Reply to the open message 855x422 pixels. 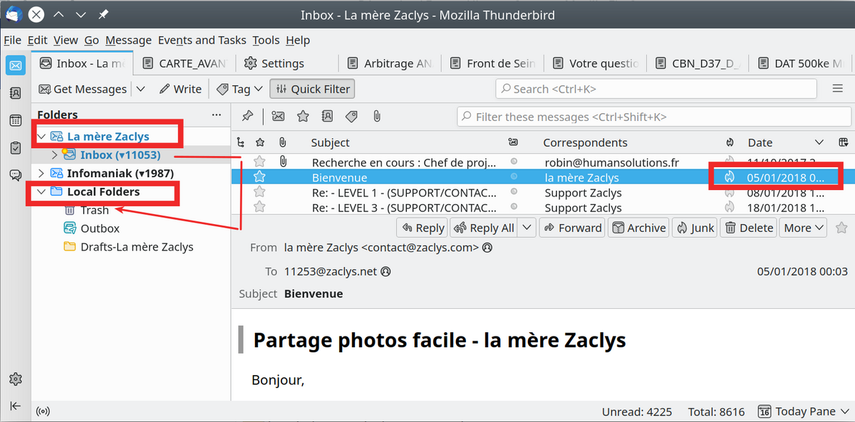click(423, 228)
